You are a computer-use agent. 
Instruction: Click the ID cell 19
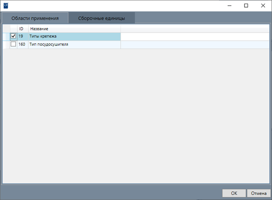23,36
